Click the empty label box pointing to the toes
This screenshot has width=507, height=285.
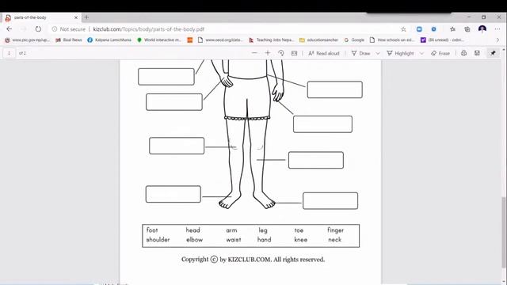coord(330,200)
